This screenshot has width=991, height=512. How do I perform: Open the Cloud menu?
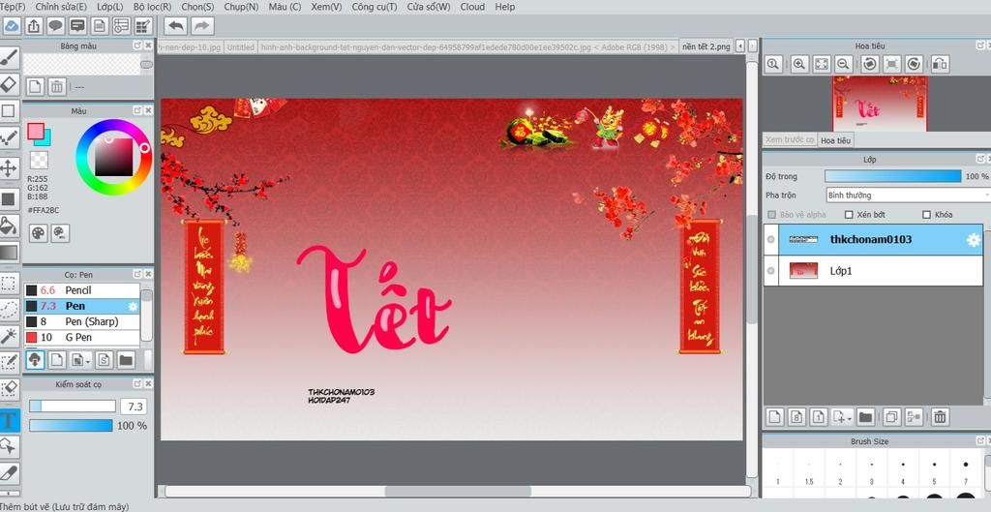pos(472,7)
